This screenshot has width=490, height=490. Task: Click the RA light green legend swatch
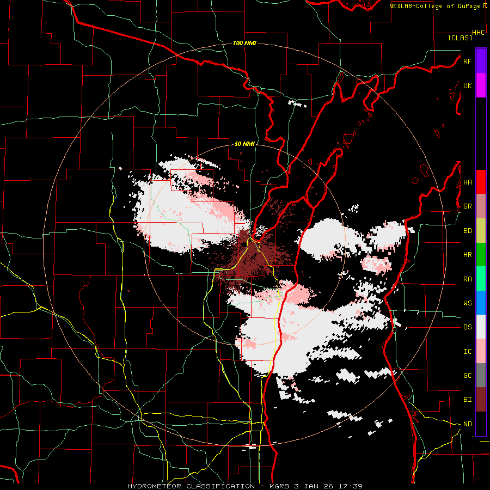(481, 279)
